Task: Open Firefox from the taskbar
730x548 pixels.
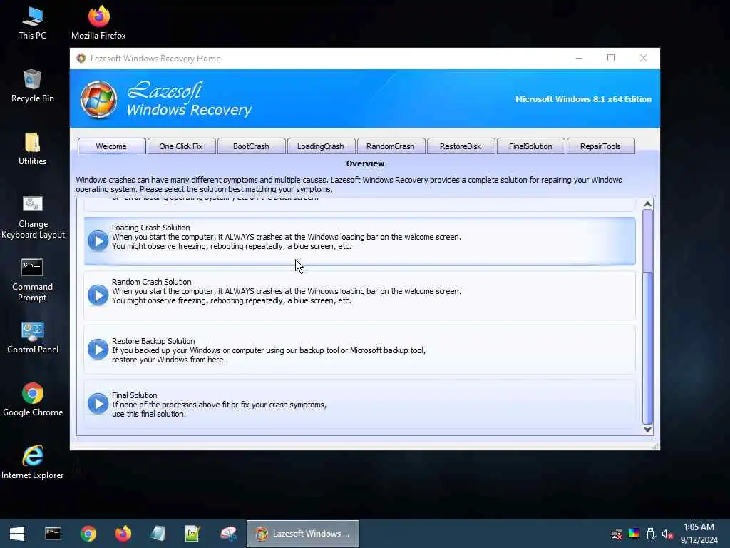Action: (123, 534)
